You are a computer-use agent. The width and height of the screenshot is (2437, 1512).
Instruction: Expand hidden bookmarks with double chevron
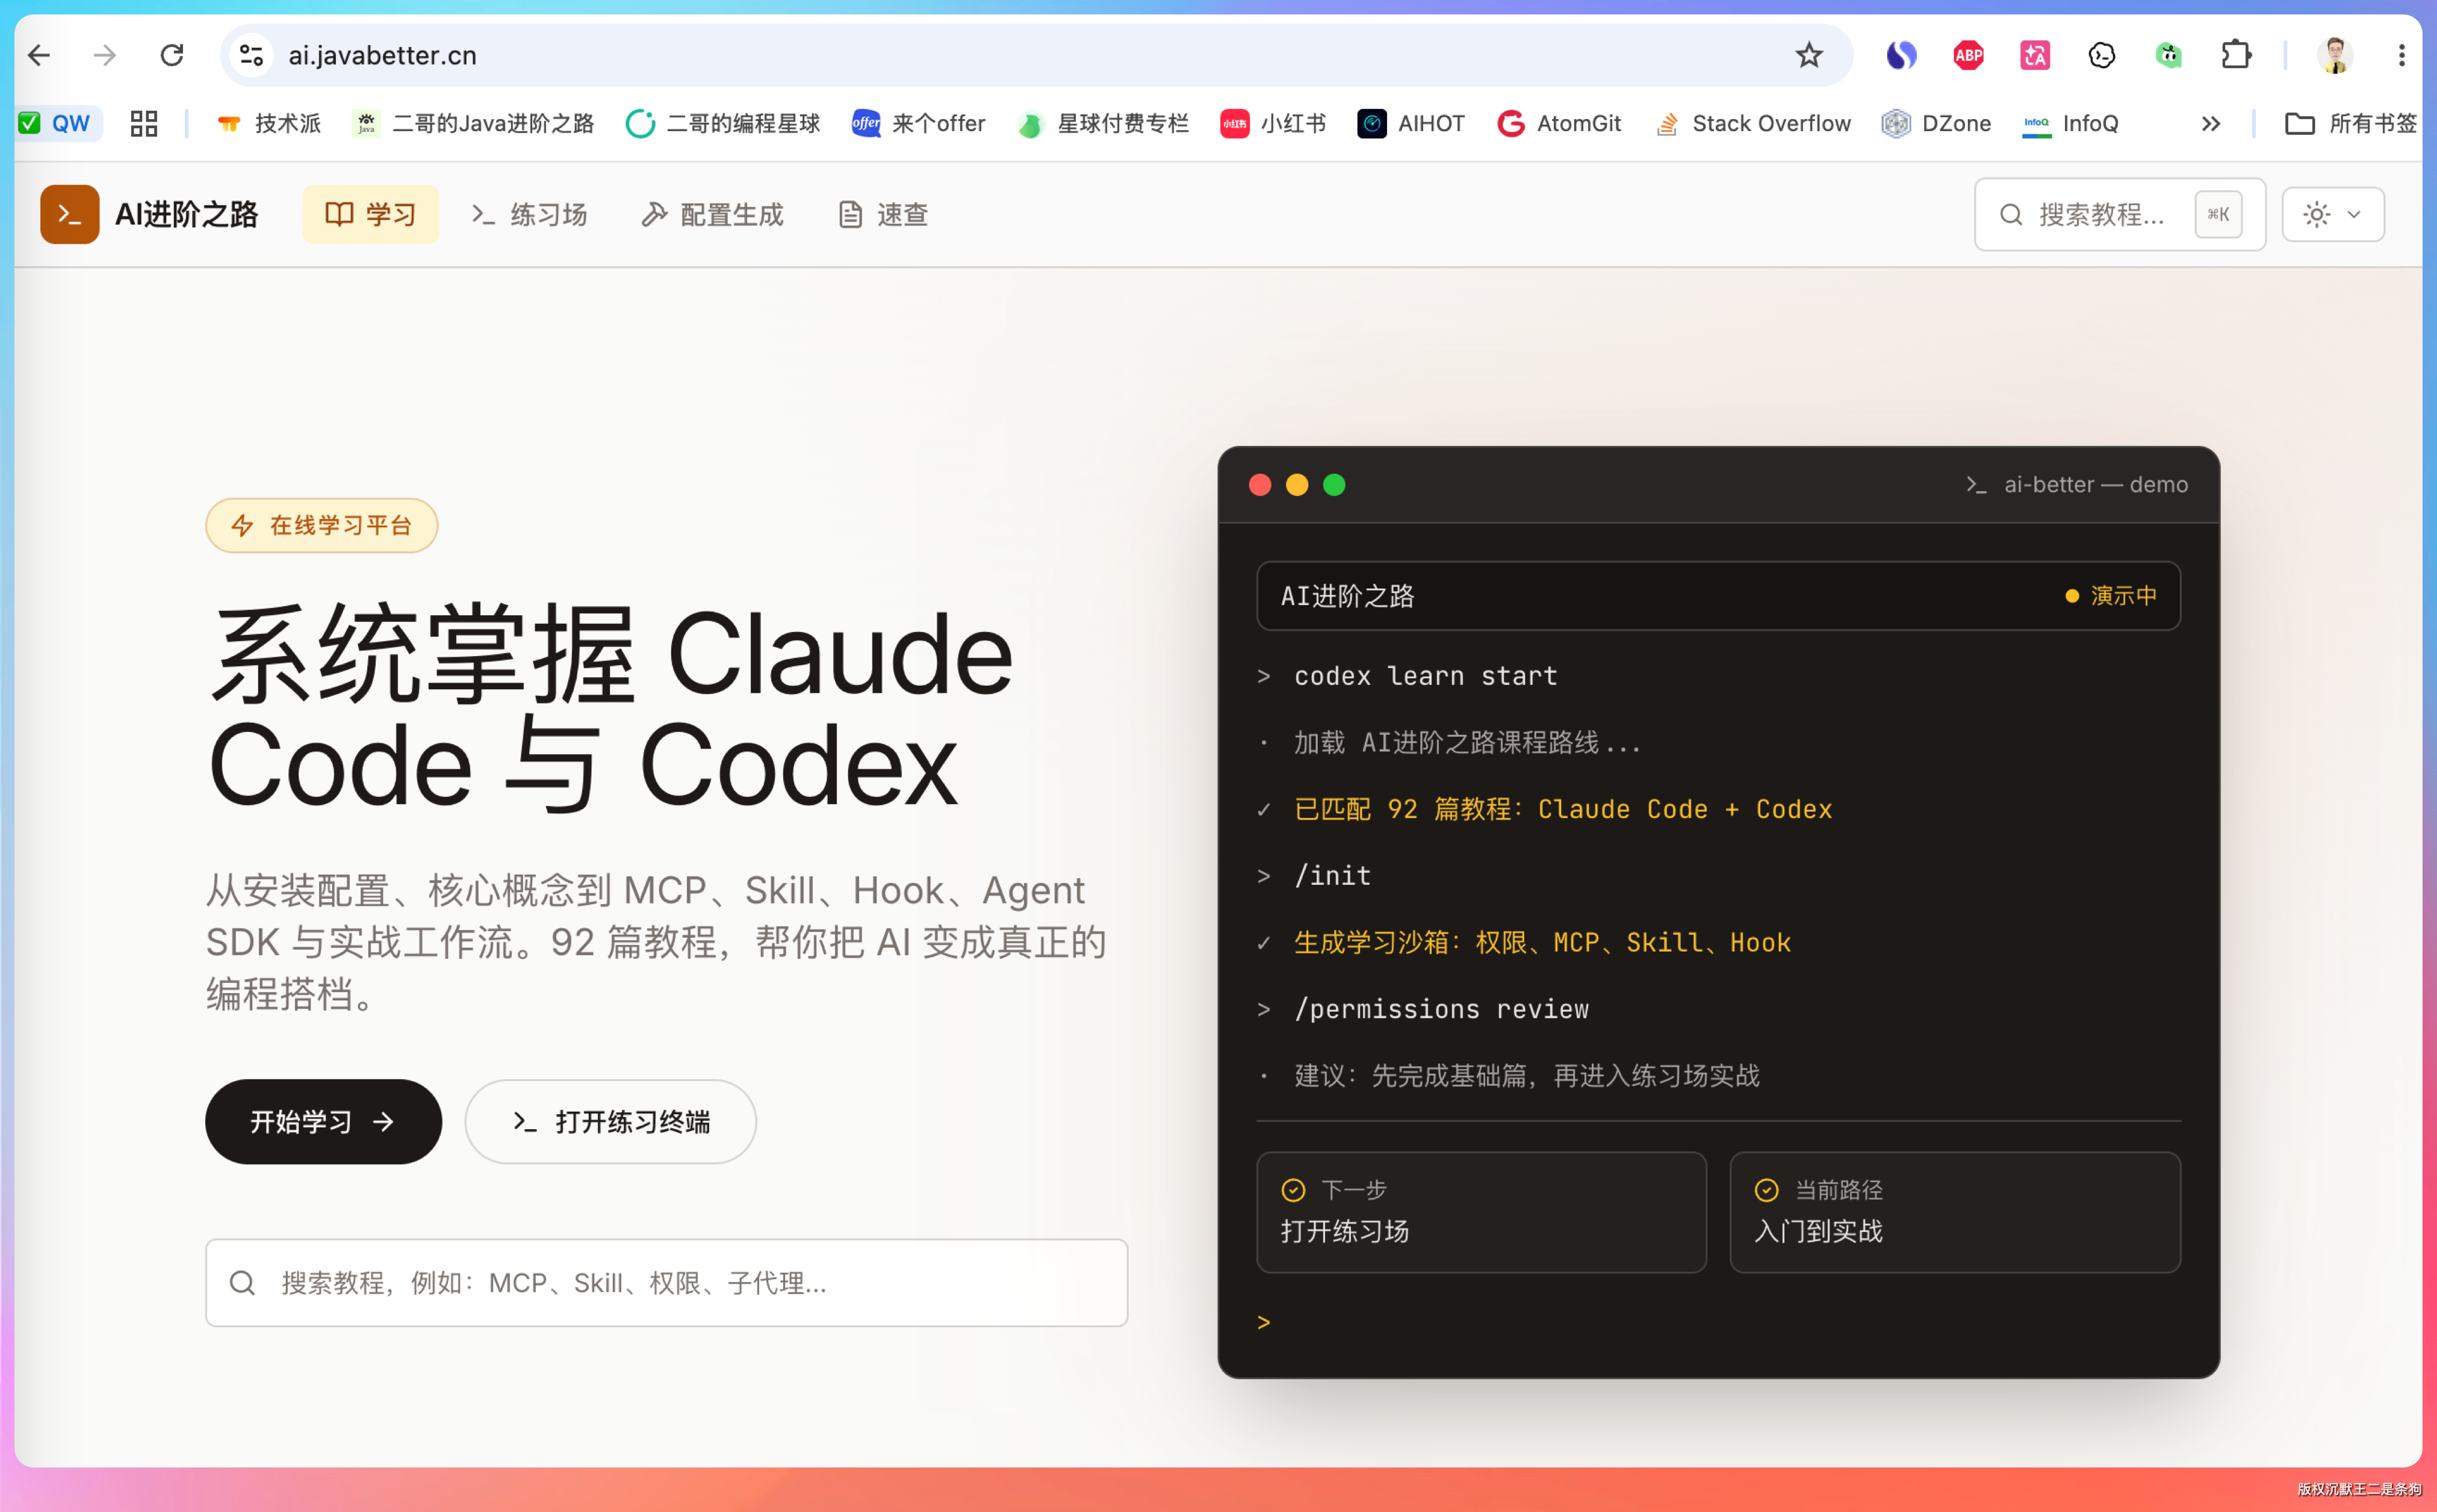[2210, 123]
